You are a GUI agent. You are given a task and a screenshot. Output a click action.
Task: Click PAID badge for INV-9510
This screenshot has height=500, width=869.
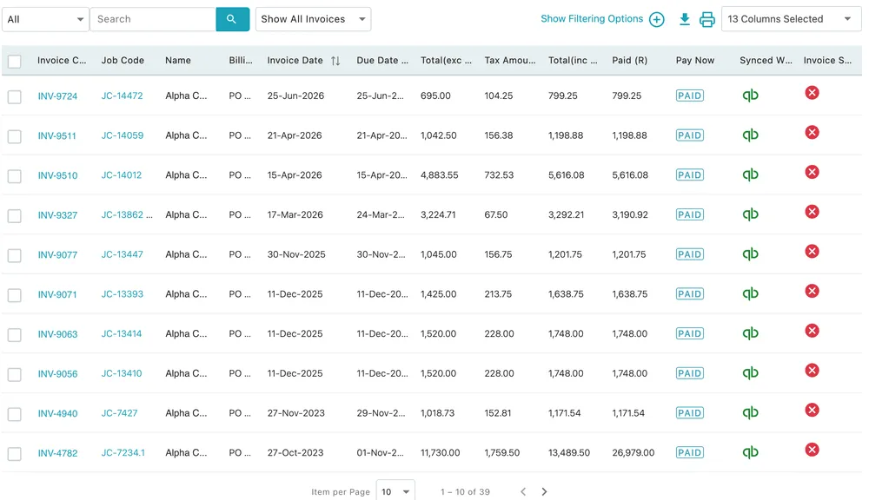(x=689, y=175)
